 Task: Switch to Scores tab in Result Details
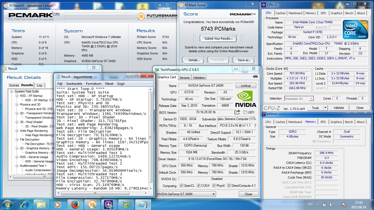click(x=14, y=86)
